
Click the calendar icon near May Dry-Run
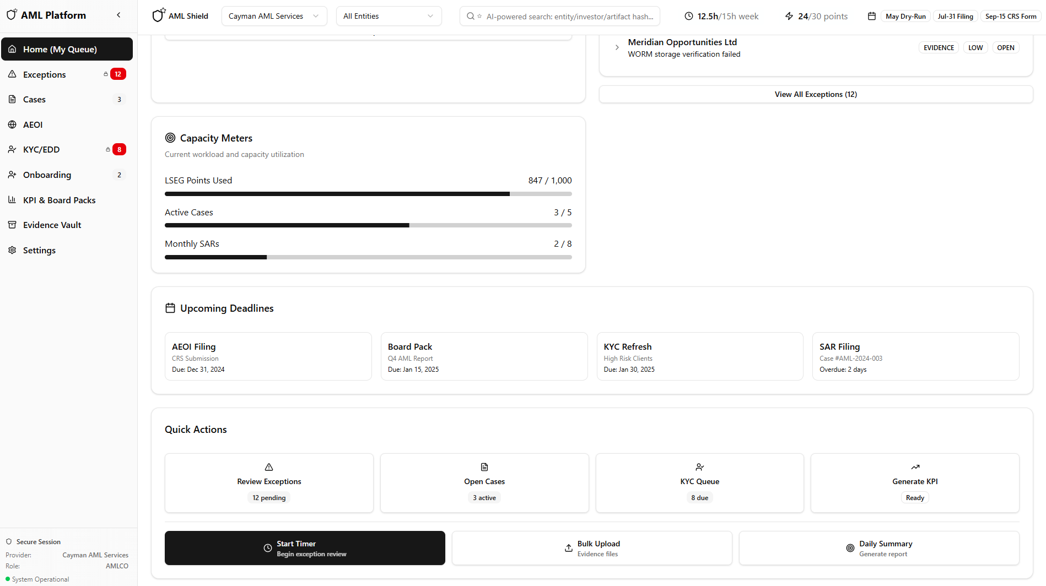coord(871,16)
